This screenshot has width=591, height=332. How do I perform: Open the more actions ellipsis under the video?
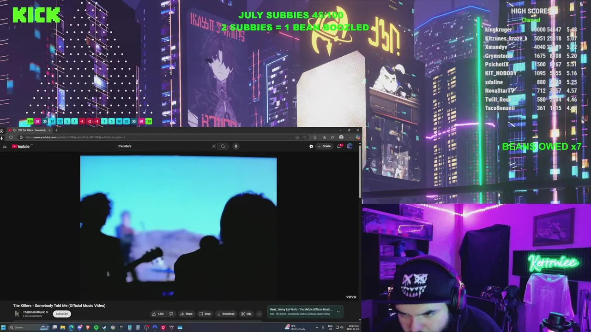[259, 314]
